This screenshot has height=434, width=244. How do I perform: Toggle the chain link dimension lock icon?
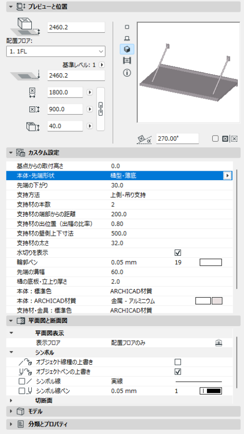click(x=101, y=109)
